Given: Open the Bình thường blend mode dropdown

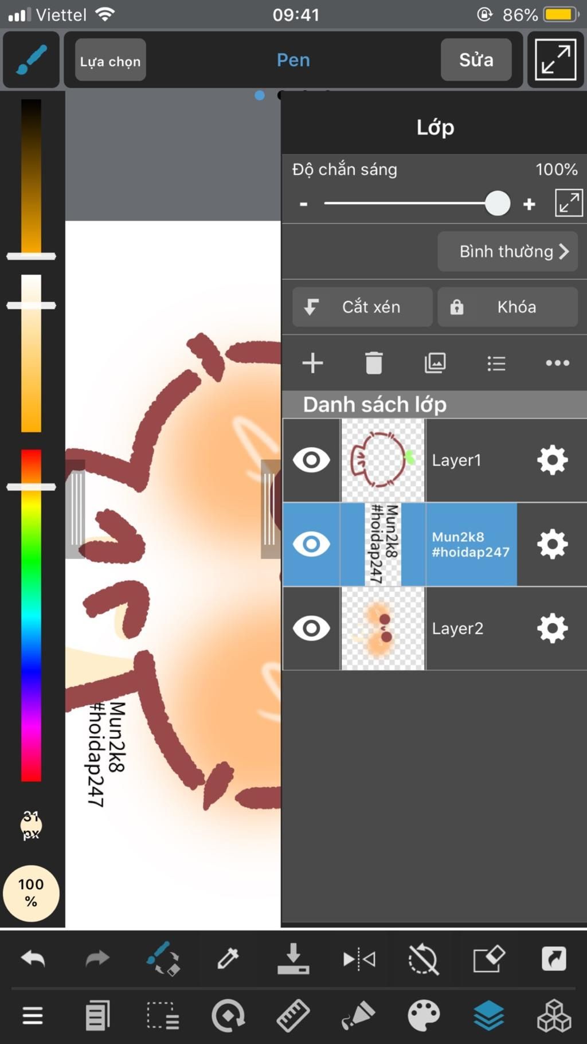Looking at the screenshot, I should tap(507, 251).
